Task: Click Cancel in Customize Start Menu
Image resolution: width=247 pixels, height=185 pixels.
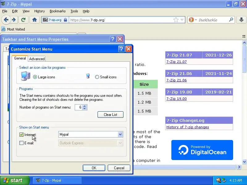Action: click(x=119, y=168)
